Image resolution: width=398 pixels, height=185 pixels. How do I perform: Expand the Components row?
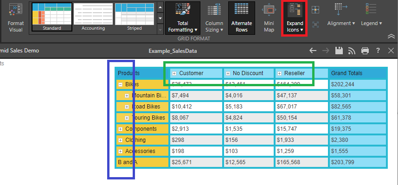point(120,129)
